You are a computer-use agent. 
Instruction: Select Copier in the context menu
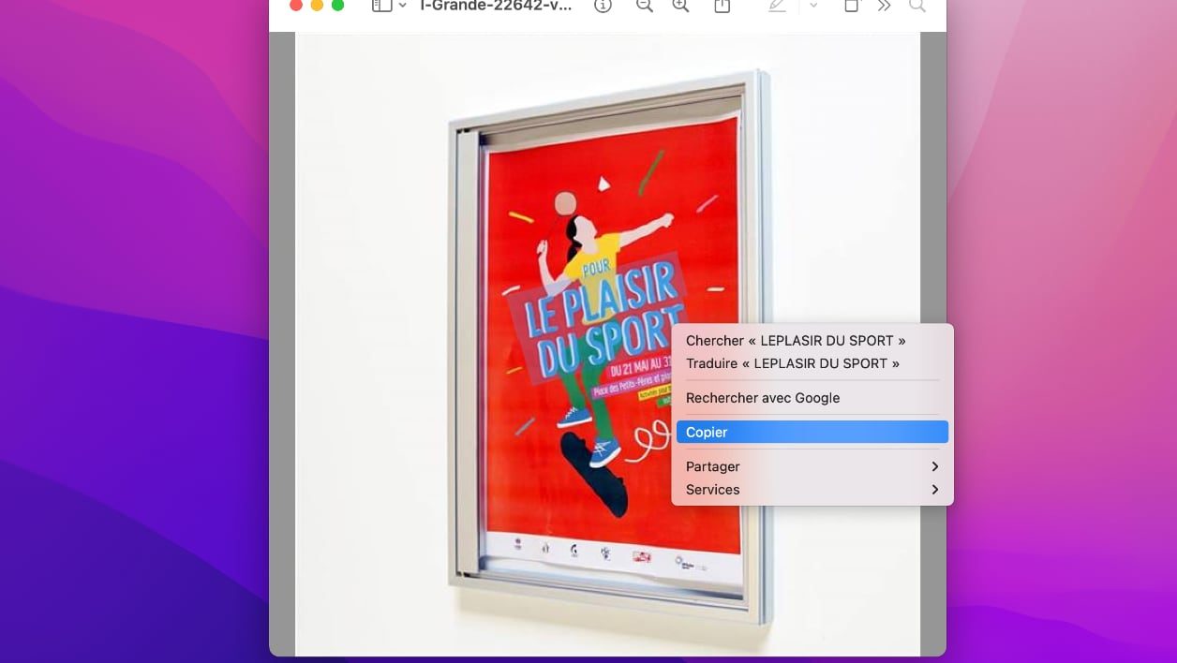pos(812,432)
